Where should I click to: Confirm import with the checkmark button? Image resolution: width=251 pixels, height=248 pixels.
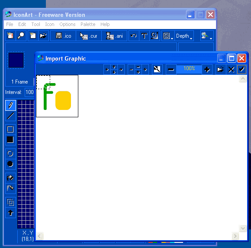point(241,70)
